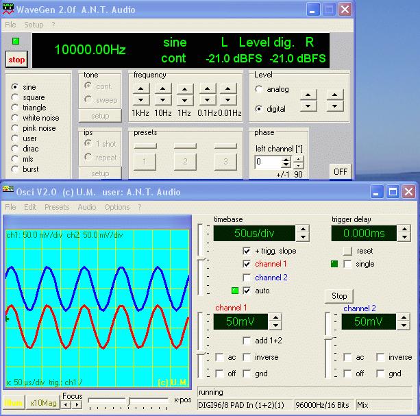This screenshot has height=416, width=420.
Task: Lower the timebase with its down arrow
Action: click(303, 237)
